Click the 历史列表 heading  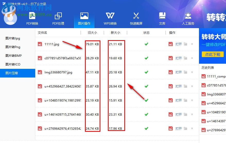[208, 68]
